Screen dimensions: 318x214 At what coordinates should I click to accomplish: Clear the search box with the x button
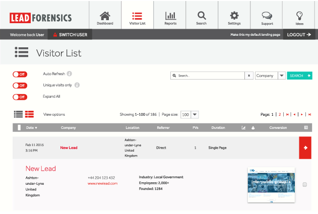[x=249, y=76]
